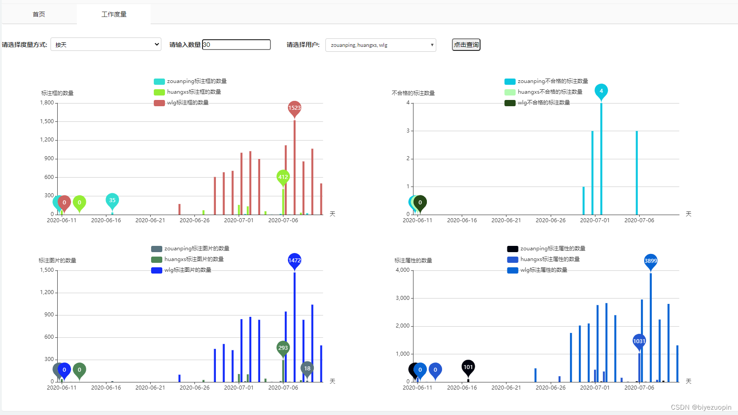Toggle huangxs标注属性的数量 legend item
738x415 pixels.
(544, 259)
